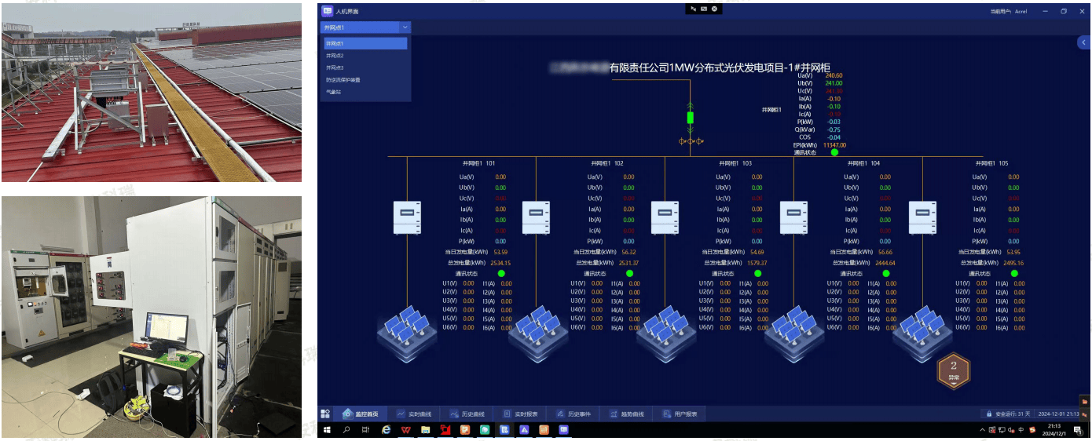The width and height of the screenshot is (1092, 441).
Task: Click the inverter icon for 并网柜1 101
Action: [407, 217]
